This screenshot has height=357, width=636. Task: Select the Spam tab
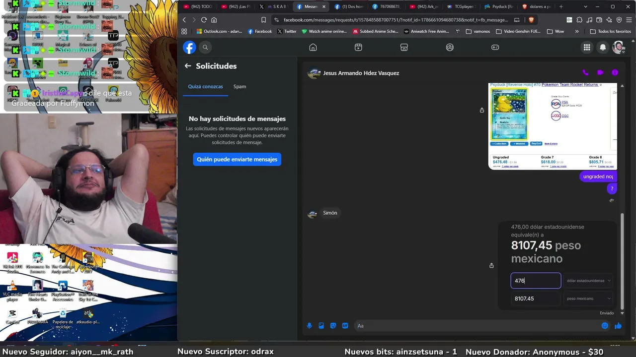click(239, 86)
